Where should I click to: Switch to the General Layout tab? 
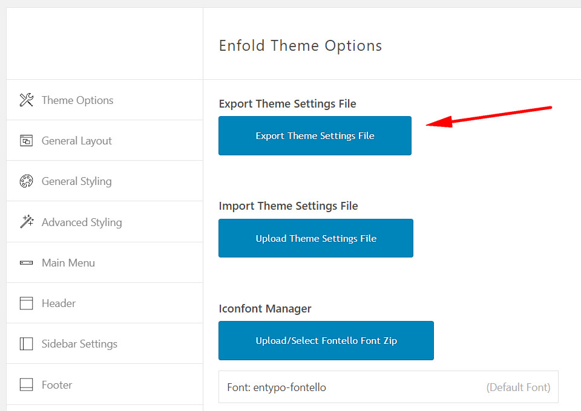click(105, 141)
